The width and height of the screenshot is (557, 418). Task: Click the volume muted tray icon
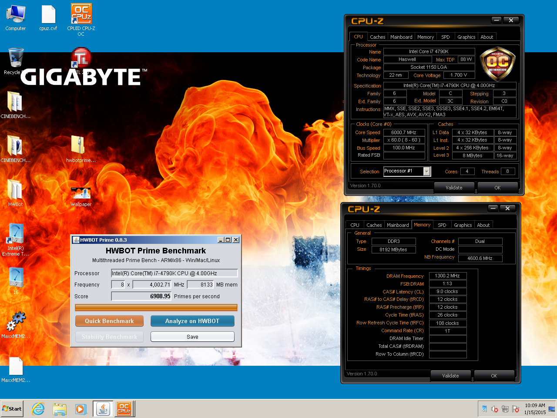point(495,409)
